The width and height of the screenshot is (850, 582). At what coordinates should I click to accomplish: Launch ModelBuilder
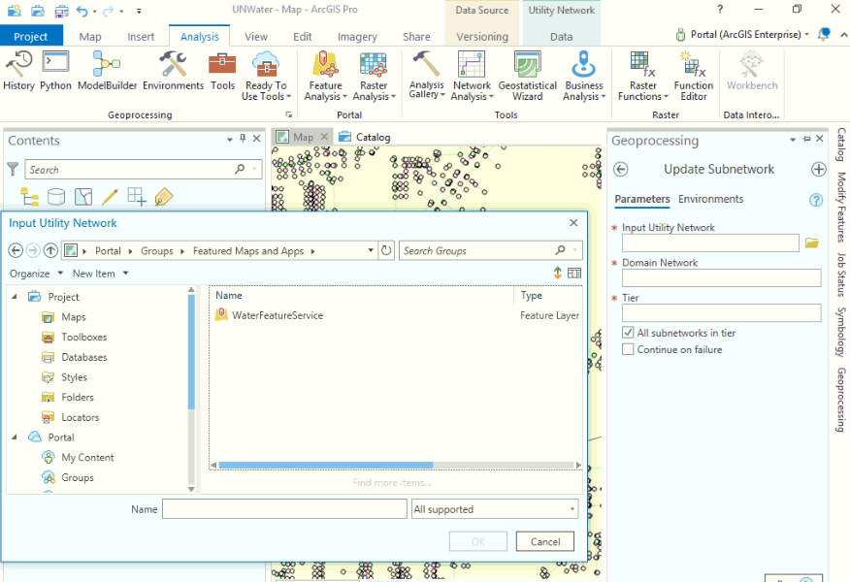107,71
